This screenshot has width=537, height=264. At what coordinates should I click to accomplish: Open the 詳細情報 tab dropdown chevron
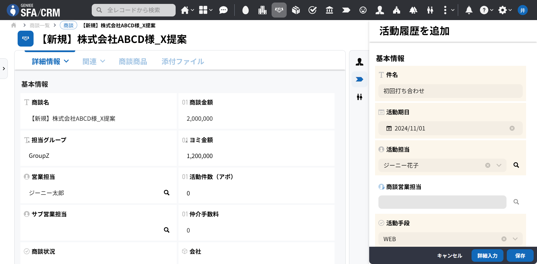click(67, 61)
